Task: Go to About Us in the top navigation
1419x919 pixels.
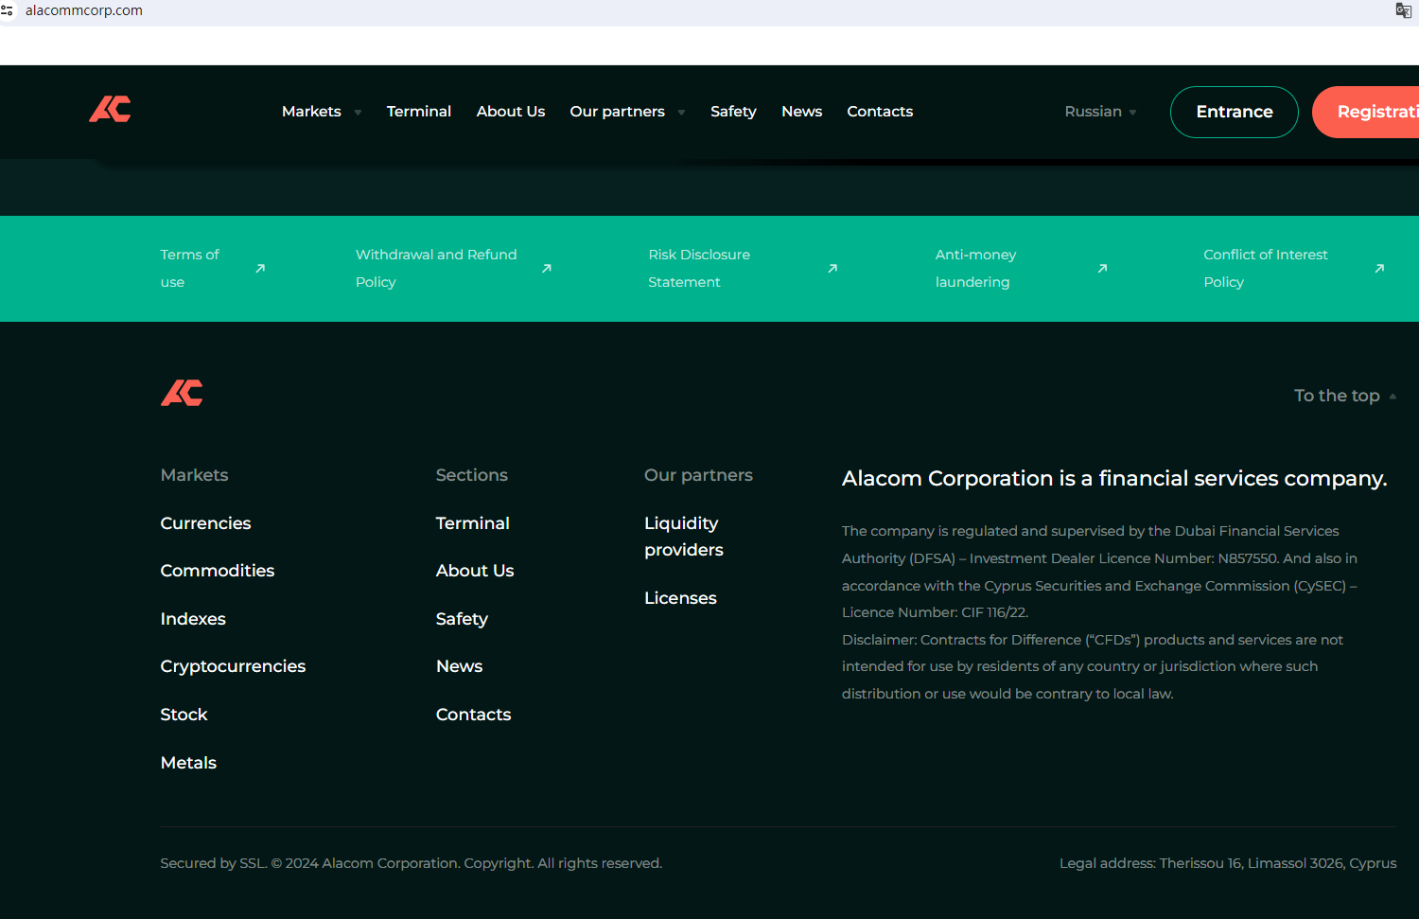Action: 511,112
